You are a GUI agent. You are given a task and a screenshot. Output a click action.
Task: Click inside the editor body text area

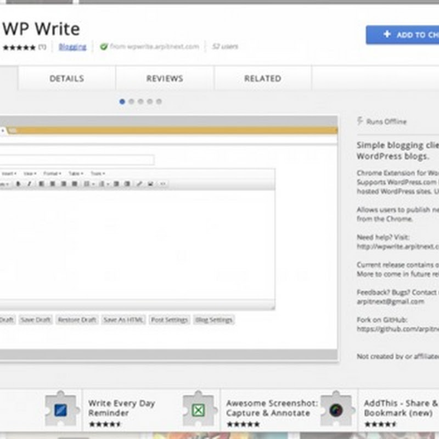point(137,244)
